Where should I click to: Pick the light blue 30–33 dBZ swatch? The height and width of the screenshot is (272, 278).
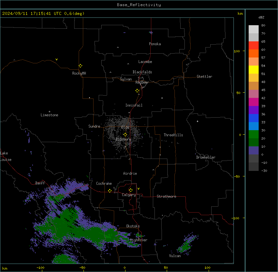(253, 126)
